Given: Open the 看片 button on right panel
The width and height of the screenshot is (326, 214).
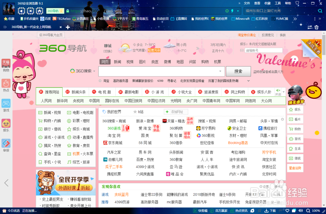Looking at the screenshot, I should (295, 119).
